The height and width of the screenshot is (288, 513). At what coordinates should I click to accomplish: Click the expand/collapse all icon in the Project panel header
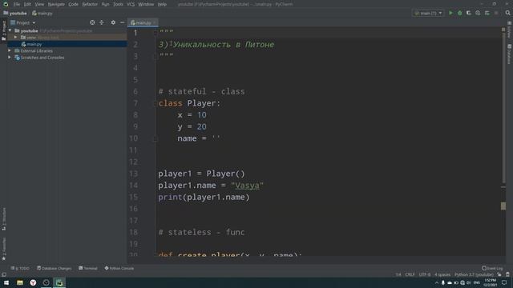pos(102,22)
